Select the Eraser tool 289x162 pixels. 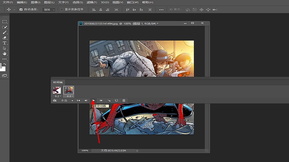[x=4, y=38]
